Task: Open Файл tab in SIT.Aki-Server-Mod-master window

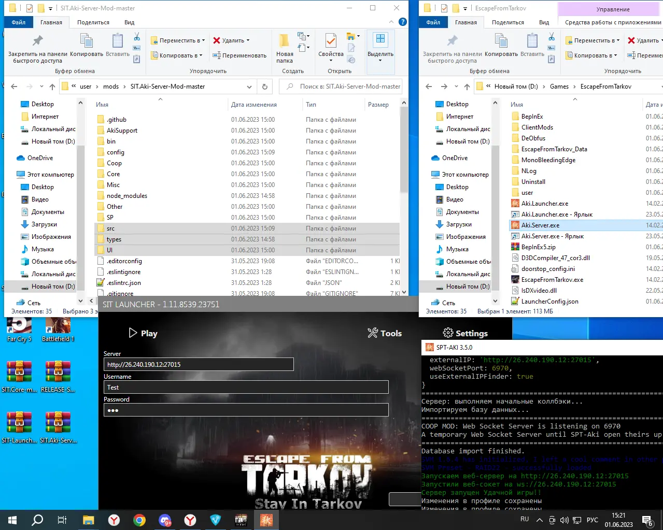Action: [19, 22]
